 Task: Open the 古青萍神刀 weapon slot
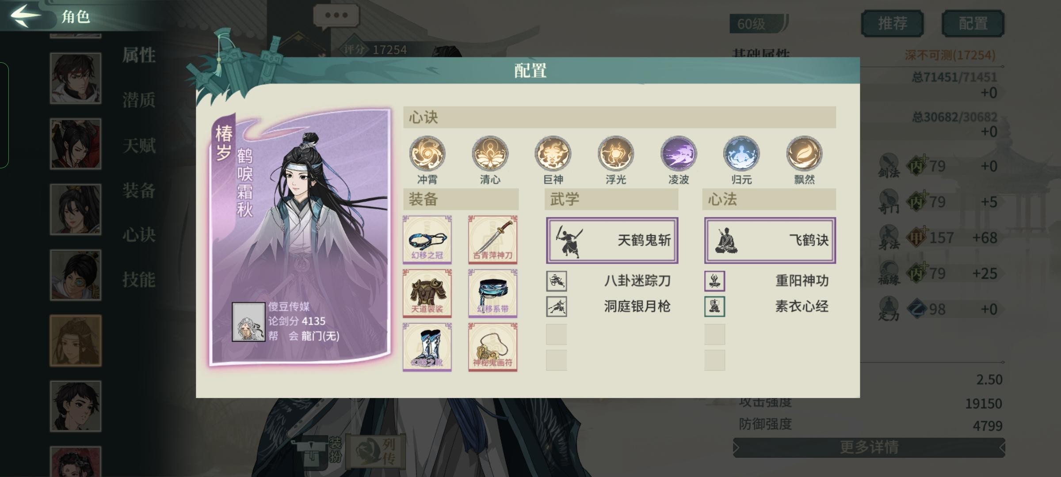tap(493, 240)
